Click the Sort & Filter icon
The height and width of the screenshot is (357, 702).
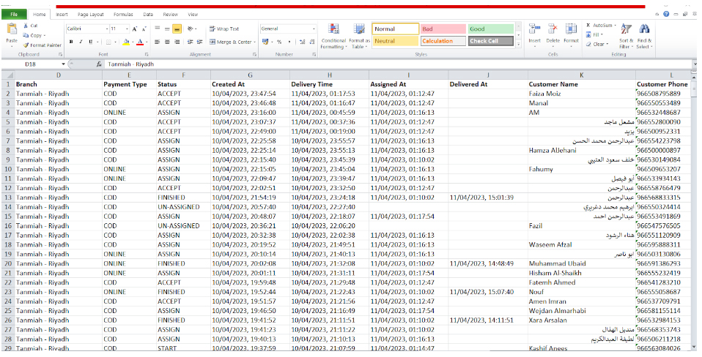[x=625, y=30]
